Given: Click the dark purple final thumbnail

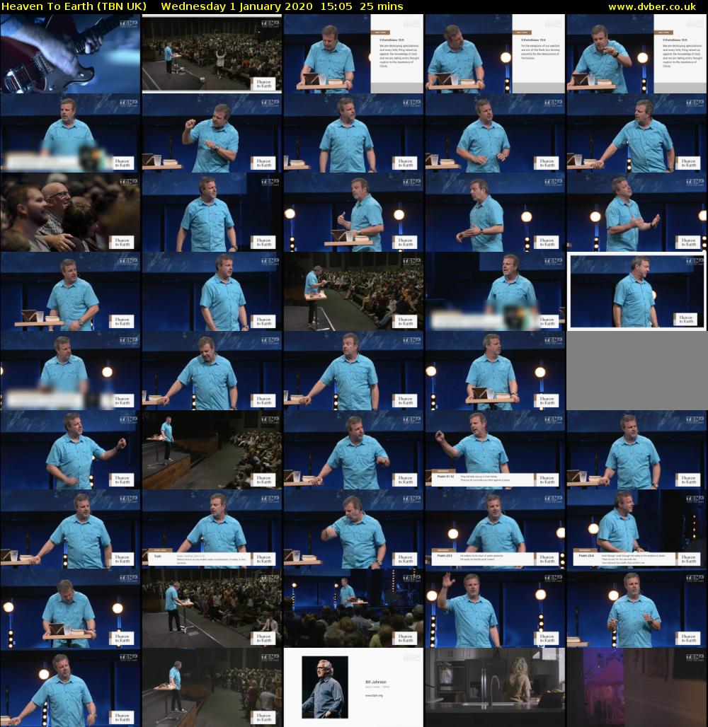Looking at the screenshot, I should click(x=636, y=687).
